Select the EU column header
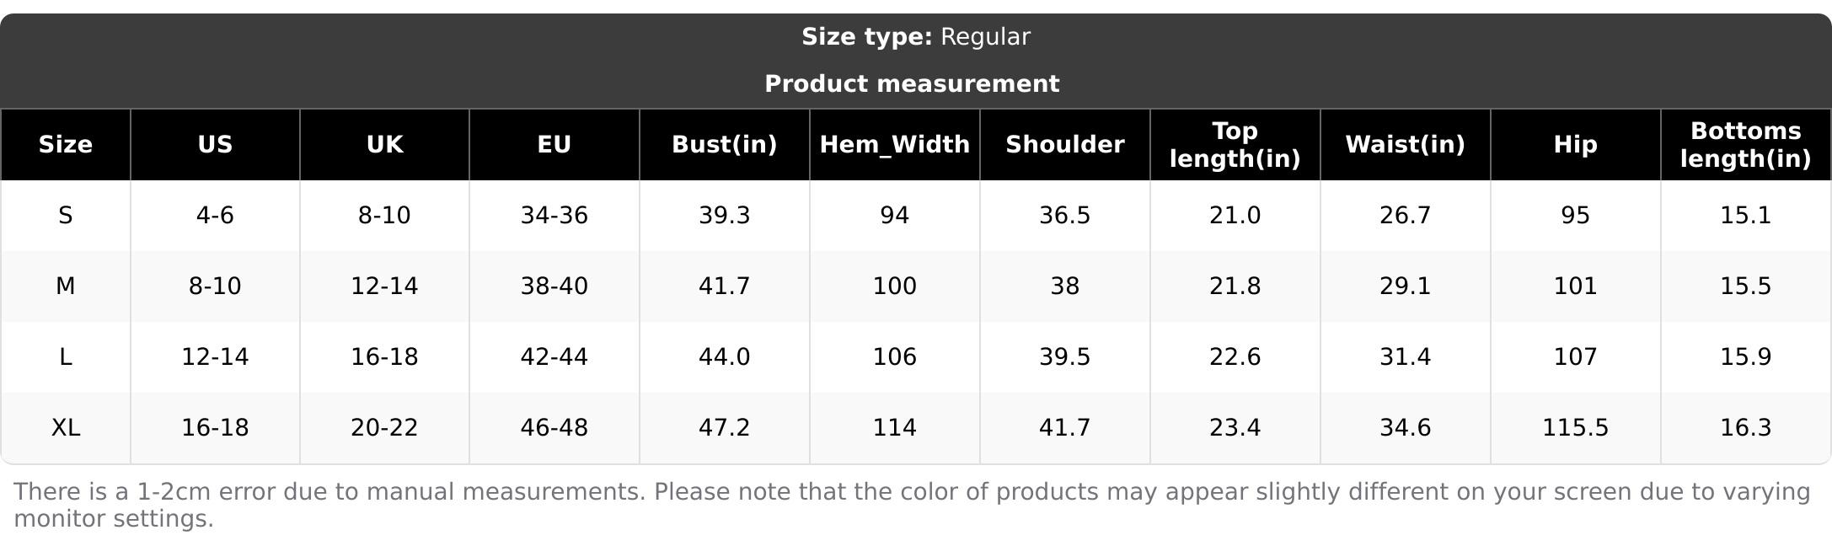The image size is (1832, 546). click(x=554, y=145)
